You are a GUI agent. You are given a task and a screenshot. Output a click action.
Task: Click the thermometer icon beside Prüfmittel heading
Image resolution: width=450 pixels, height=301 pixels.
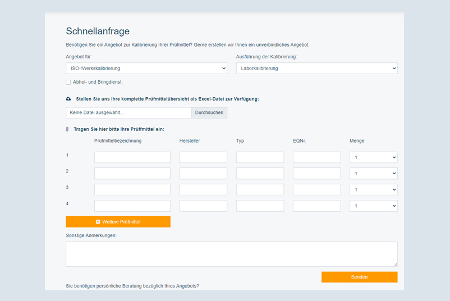pos(67,129)
